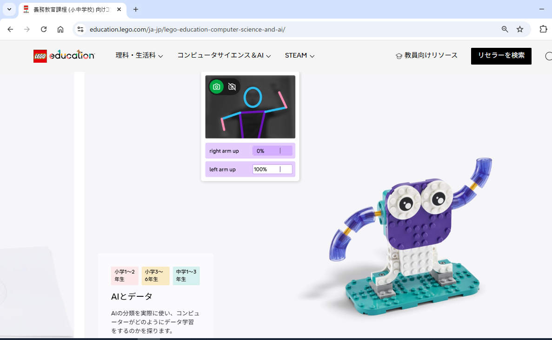
Task: View site information icon beside URL
Action: tap(80, 29)
